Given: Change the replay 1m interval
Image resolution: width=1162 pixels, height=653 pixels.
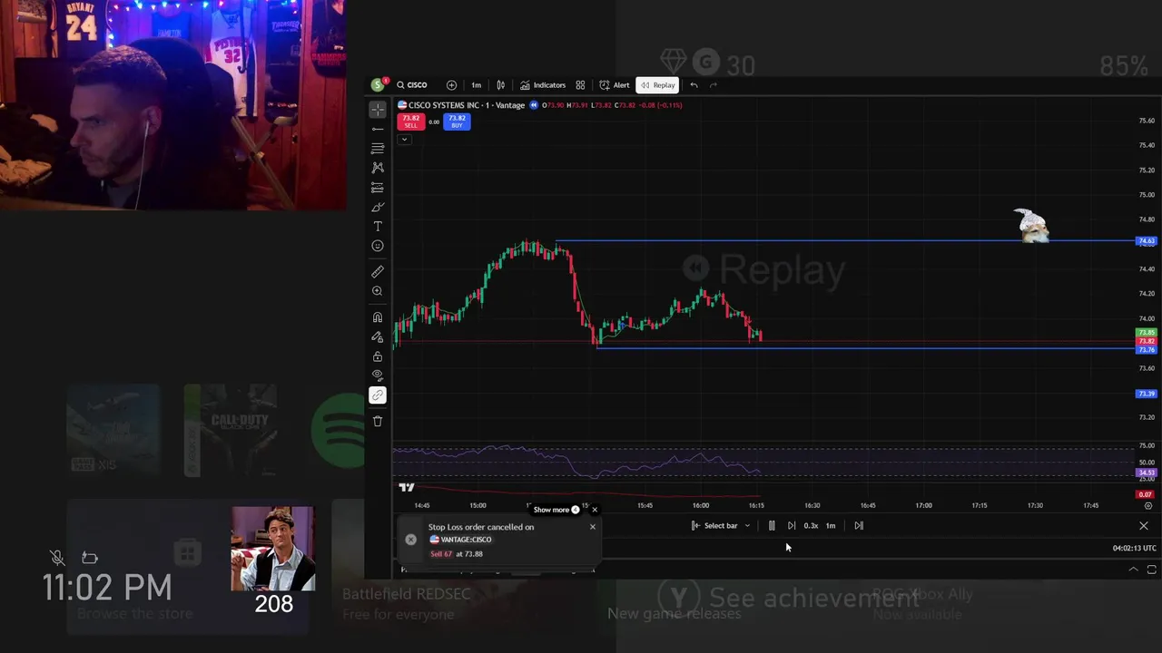Looking at the screenshot, I should [831, 525].
